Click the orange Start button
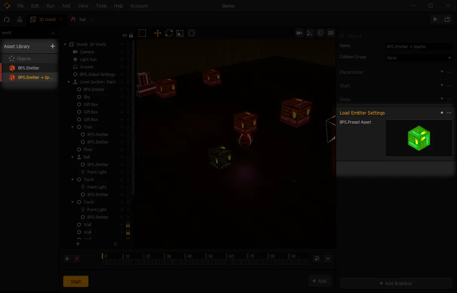The image size is (457, 293). click(76, 281)
